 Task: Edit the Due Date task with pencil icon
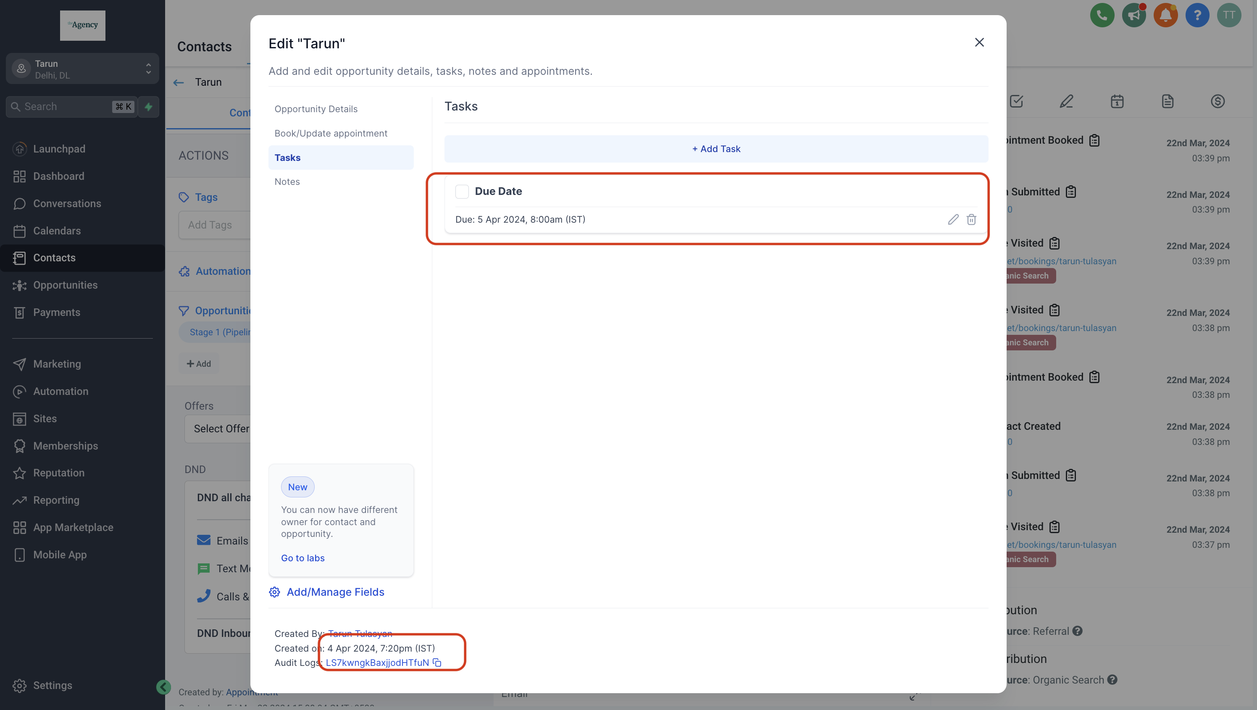click(x=953, y=219)
